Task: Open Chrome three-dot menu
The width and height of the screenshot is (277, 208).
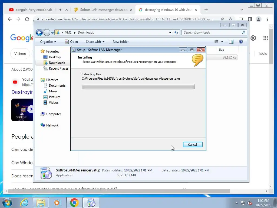Action: point(267,19)
